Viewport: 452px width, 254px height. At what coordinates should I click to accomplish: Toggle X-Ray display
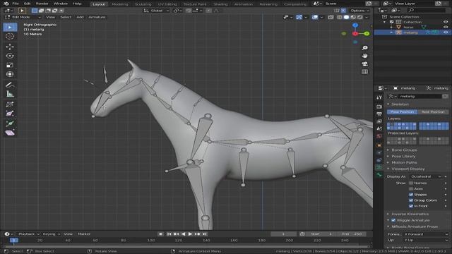click(331, 17)
